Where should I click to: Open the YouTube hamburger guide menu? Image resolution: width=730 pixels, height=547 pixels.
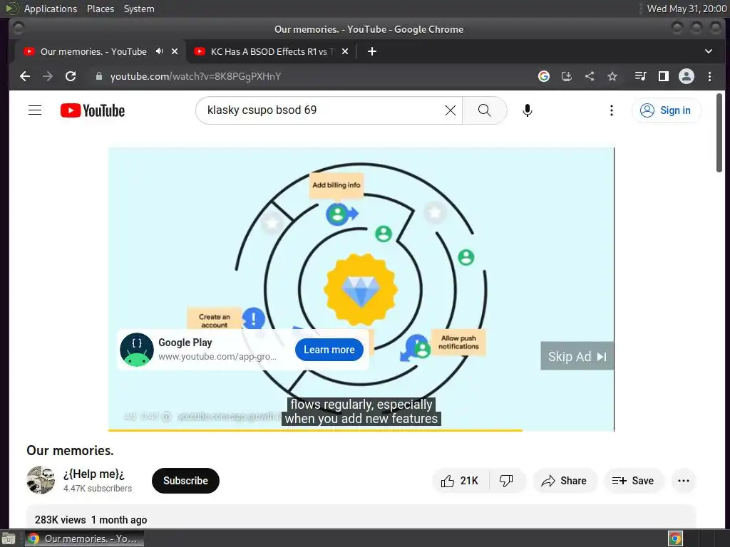click(x=35, y=110)
